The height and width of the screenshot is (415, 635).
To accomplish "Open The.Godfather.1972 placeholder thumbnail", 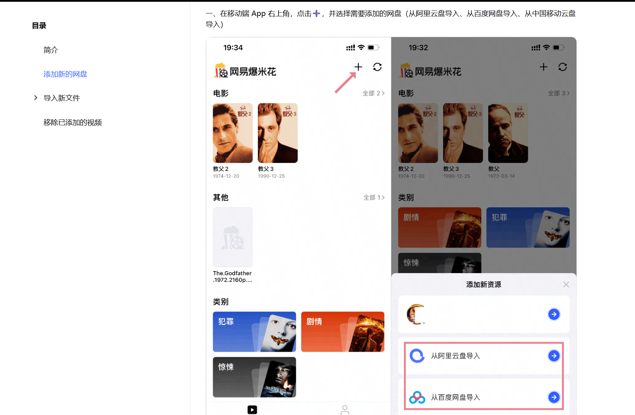I will [233, 237].
